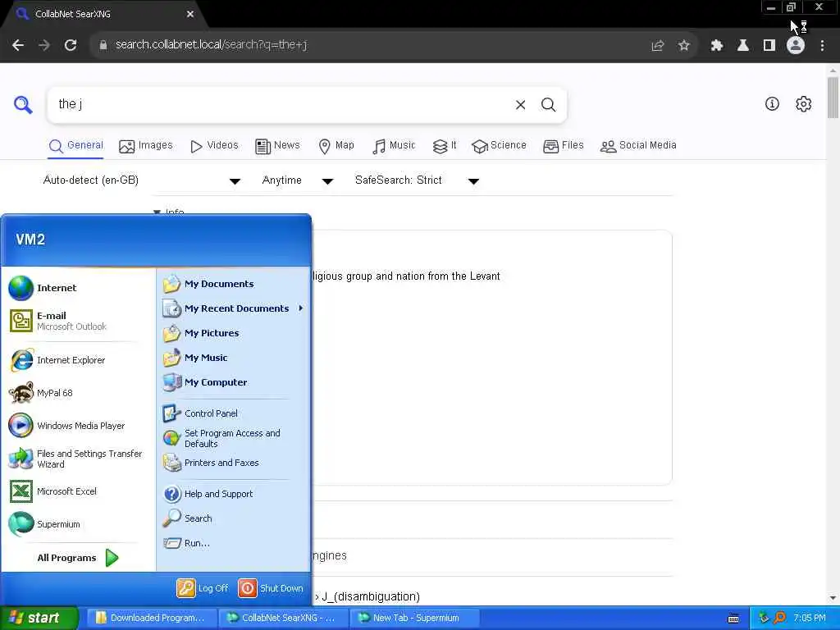Open the Run... dialog

click(234, 543)
